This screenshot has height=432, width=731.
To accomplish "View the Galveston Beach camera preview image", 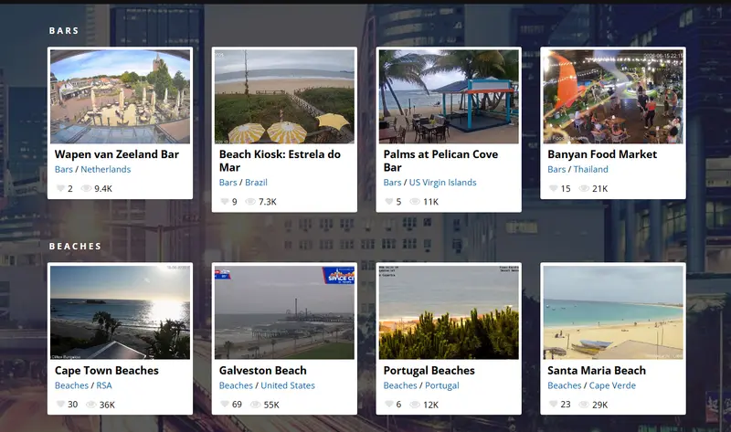I will [x=284, y=312].
